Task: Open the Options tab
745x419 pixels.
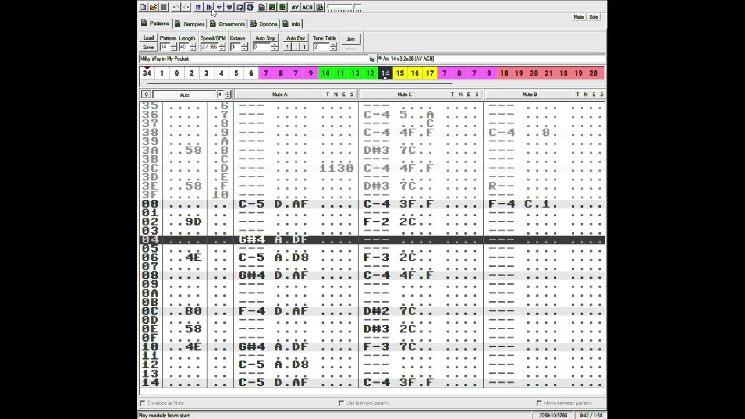Action: pos(264,24)
